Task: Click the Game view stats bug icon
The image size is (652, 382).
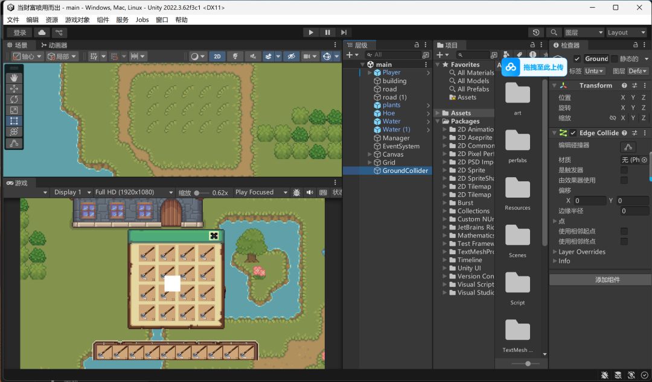Action: tap(296, 193)
